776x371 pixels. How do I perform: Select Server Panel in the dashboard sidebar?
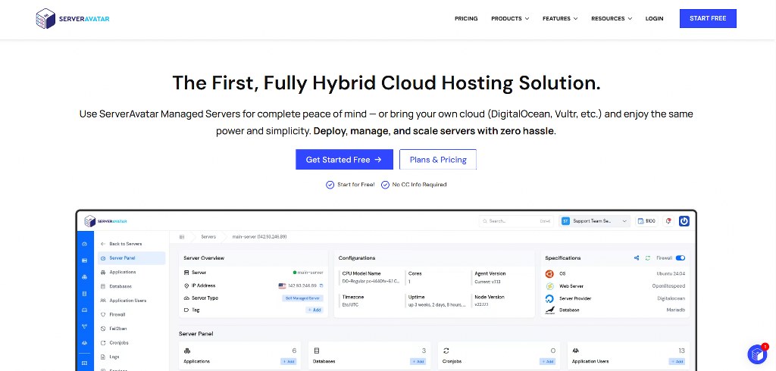pos(132,258)
